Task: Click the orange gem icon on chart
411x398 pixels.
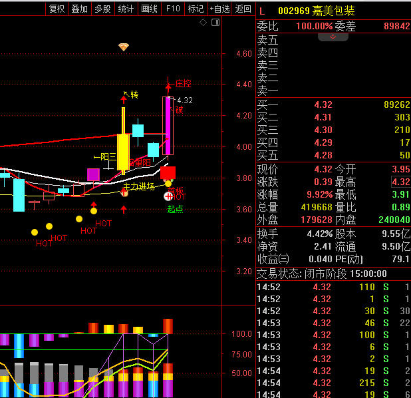Action: click(x=124, y=47)
